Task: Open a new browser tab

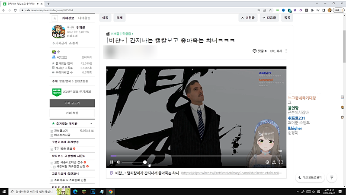Action: point(48,4)
